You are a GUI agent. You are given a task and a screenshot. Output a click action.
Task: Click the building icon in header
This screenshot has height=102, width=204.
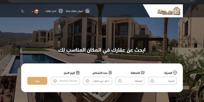87,11
